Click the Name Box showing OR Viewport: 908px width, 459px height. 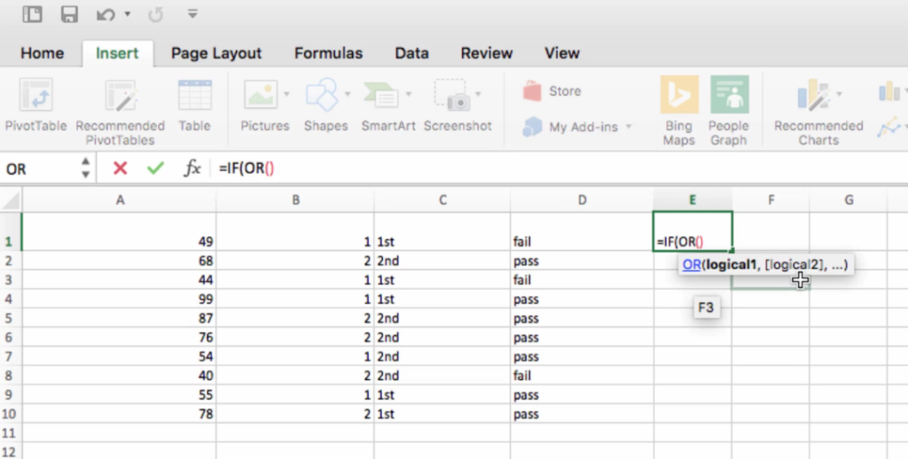pyautogui.click(x=39, y=169)
